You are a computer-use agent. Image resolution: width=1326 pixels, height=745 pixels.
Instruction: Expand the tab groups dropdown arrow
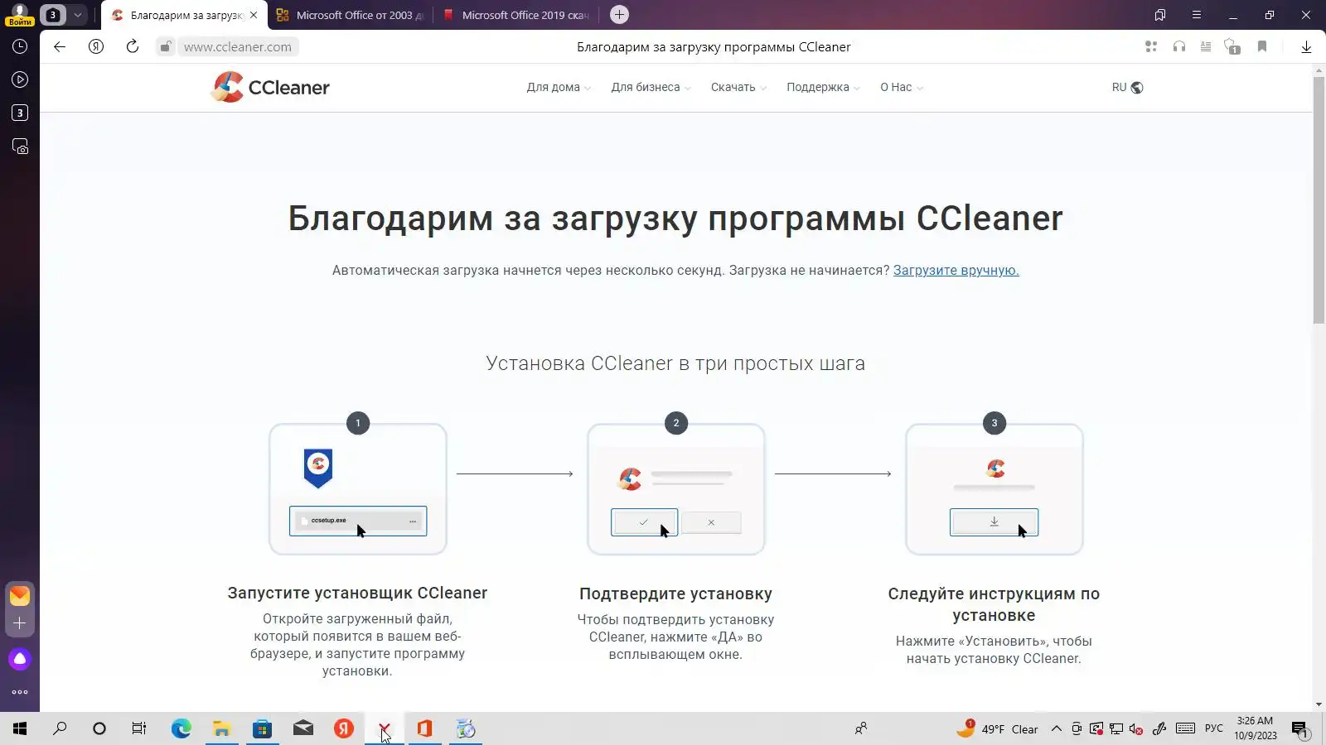click(77, 15)
